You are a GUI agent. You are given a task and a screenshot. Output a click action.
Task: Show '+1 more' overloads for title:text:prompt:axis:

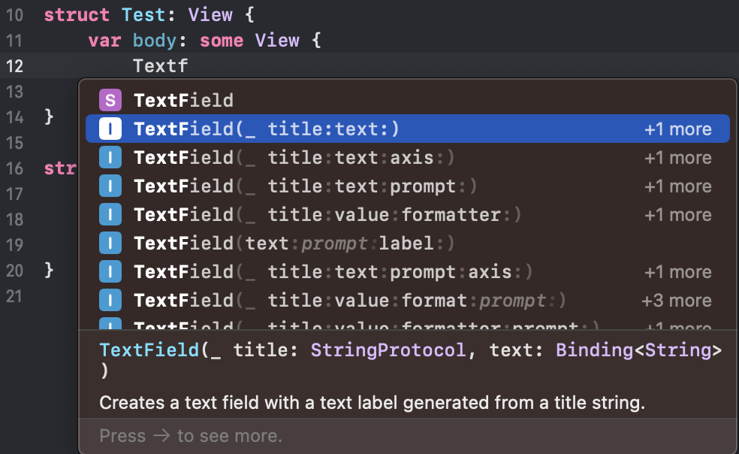click(x=677, y=271)
